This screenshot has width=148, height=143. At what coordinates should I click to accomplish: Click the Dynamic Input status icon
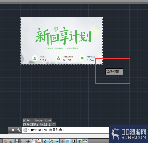tap(57, 141)
